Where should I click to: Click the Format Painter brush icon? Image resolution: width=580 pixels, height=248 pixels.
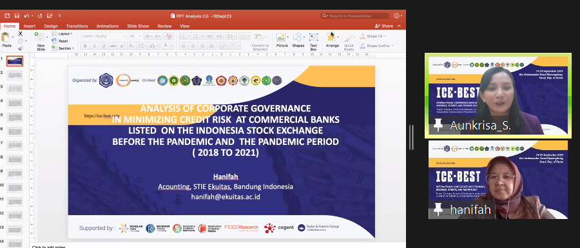coord(21,48)
